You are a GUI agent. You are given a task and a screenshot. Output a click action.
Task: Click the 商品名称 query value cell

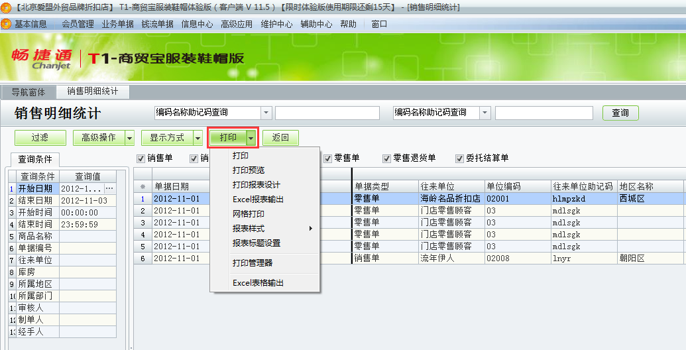[88, 236]
